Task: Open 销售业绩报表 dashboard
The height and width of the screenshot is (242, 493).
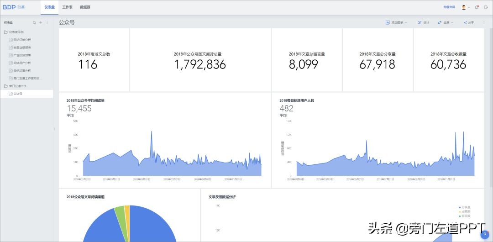Action: click(x=22, y=47)
